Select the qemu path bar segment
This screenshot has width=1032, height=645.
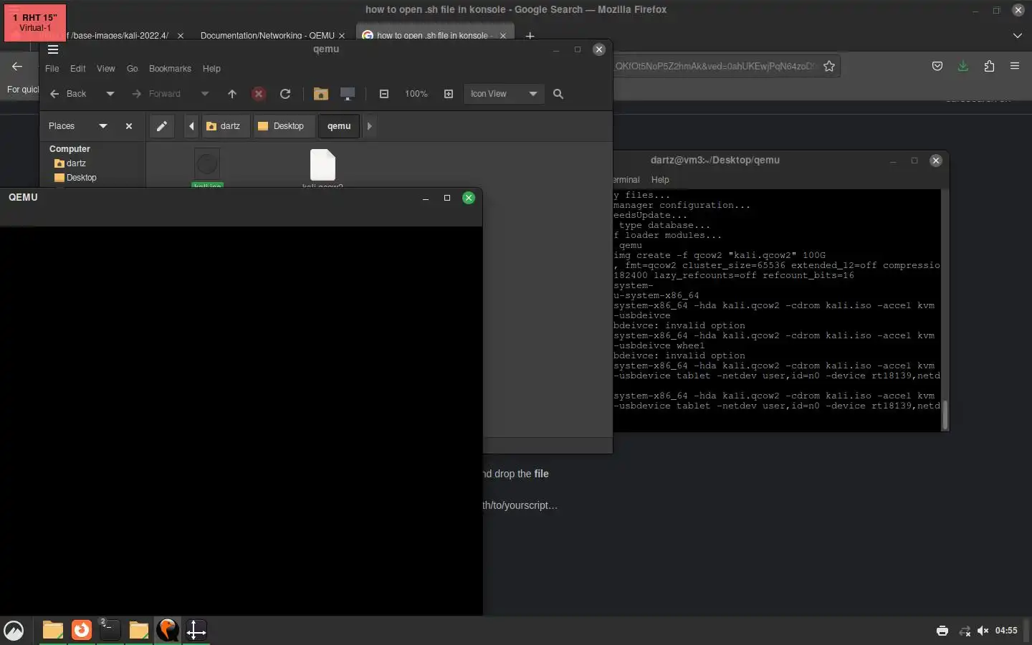(339, 126)
